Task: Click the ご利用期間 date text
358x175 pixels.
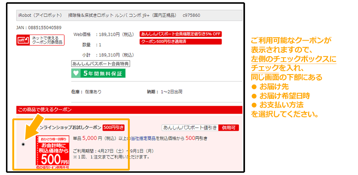Action: (113, 151)
